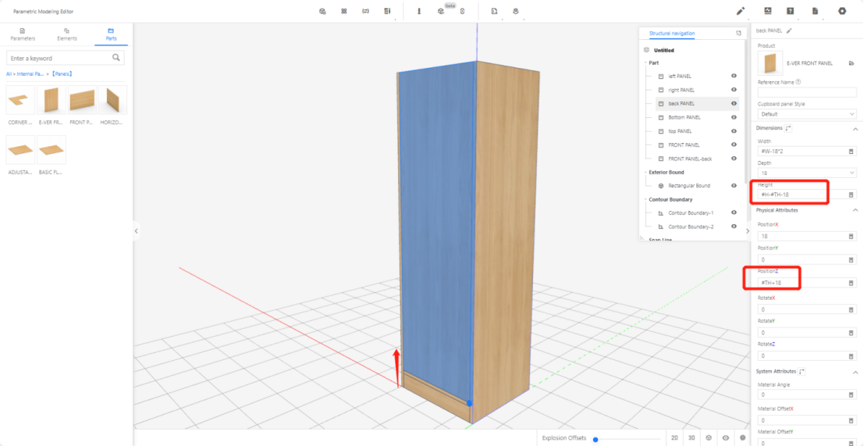Viewport: 864px width, 446px height.
Task: Click the search magnifier in keyword box
Action: pos(116,58)
